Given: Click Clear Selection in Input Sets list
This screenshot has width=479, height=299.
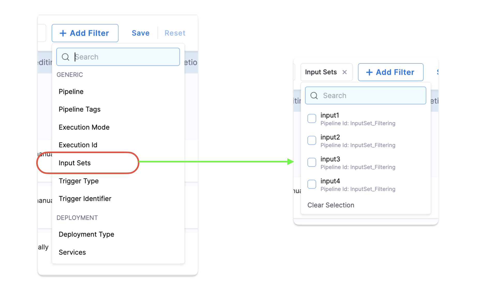Looking at the screenshot, I should point(331,205).
